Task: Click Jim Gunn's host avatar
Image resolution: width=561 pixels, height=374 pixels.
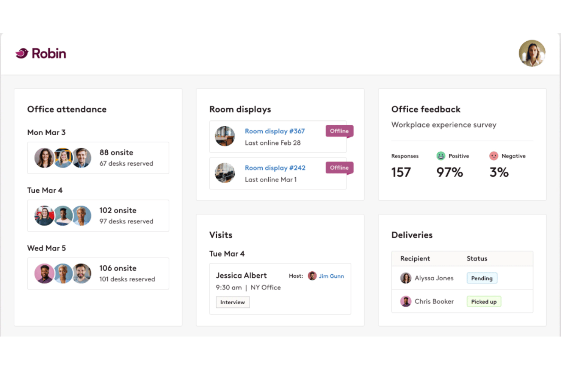Action: tap(312, 276)
